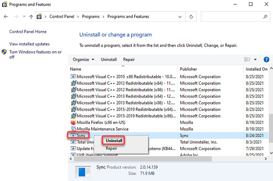The height and width of the screenshot is (181, 273).
Task: Click the search magnifier icon
Action: (x=265, y=16)
